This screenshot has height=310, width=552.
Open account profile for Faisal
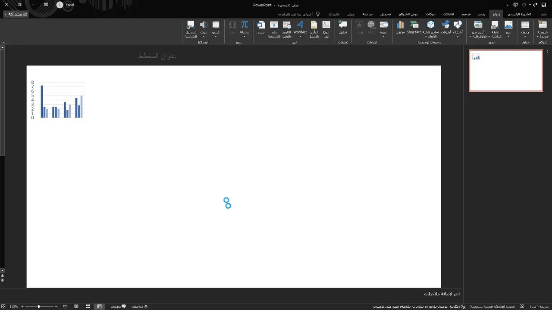point(66,5)
